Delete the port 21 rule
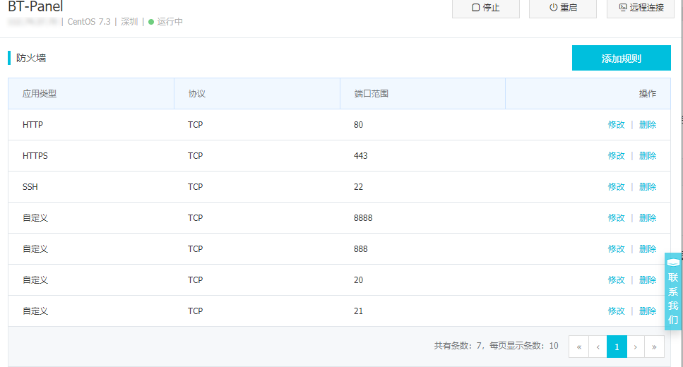 (648, 311)
